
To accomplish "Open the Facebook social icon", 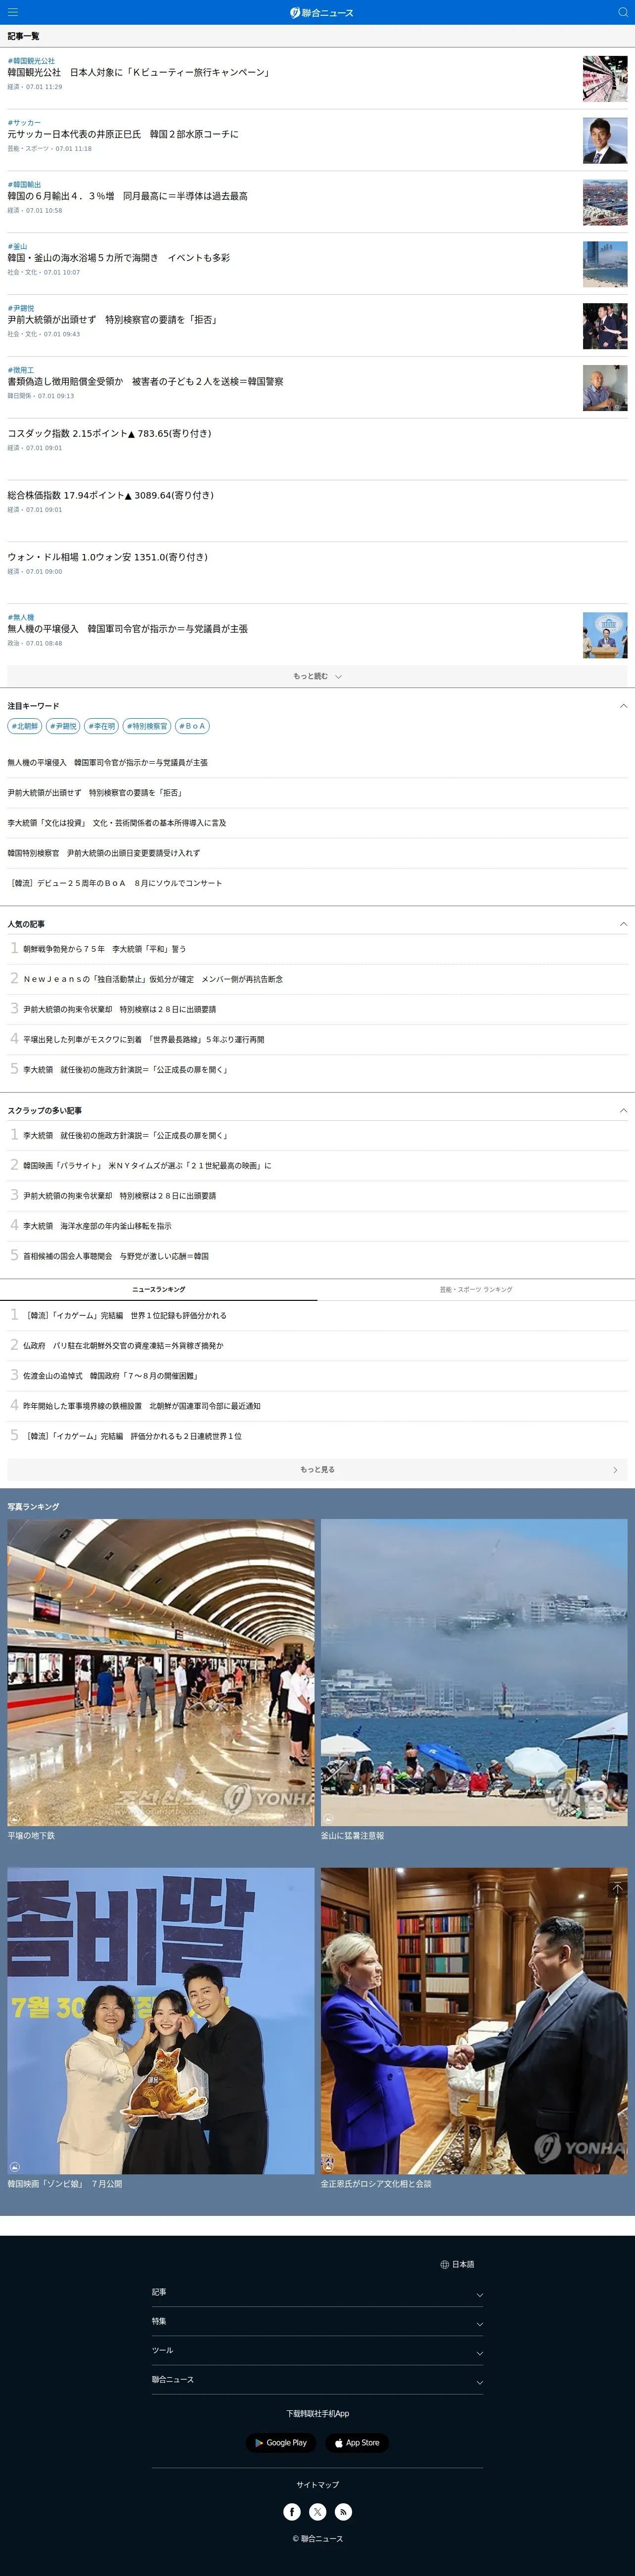I will (292, 2511).
